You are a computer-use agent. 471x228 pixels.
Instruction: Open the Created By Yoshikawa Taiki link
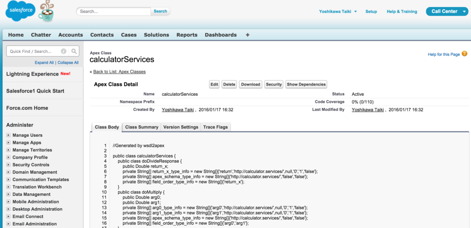tap(178, 110)
